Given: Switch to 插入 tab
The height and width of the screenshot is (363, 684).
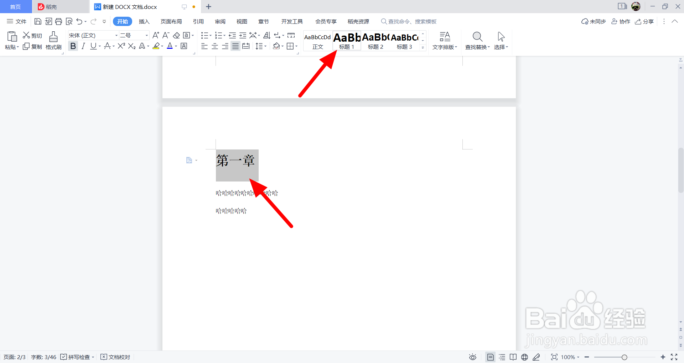Looking at the screenshot, I should [x=144, y=21].
